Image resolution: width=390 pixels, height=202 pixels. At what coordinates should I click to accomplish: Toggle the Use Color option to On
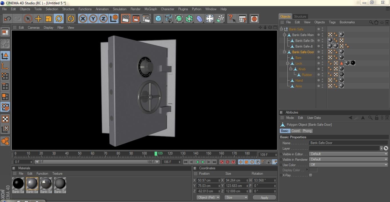[x=348, y=165]
